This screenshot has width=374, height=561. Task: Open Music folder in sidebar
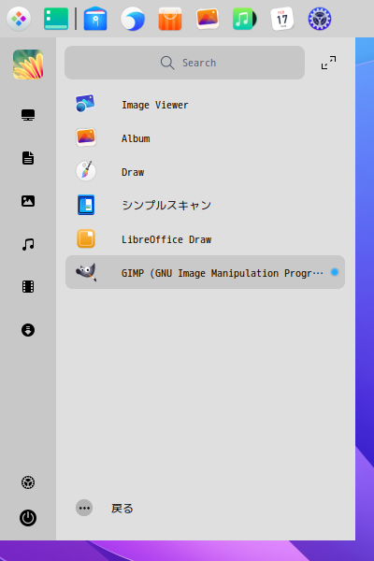28,244
